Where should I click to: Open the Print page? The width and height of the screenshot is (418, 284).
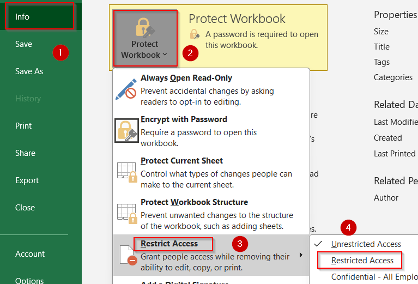[x=23, y=125]
